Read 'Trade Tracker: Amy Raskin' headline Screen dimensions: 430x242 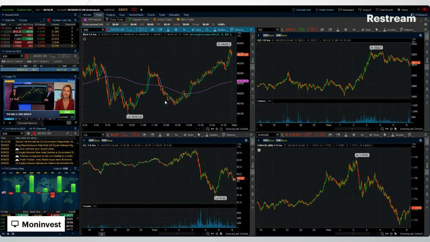46,160
